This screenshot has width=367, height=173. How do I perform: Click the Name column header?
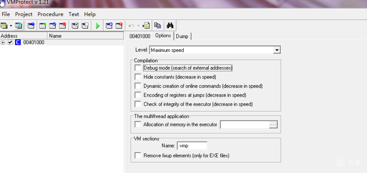pyautogui.click(x=86, y=36)
